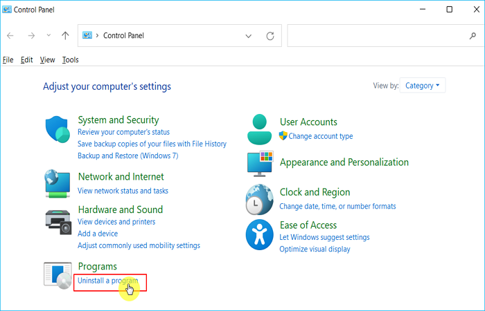Click View devices and printers
This screenshot has height=311, width=485.
[116, 222]
